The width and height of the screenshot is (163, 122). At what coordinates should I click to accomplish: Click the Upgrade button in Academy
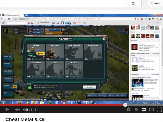(90, 87)
